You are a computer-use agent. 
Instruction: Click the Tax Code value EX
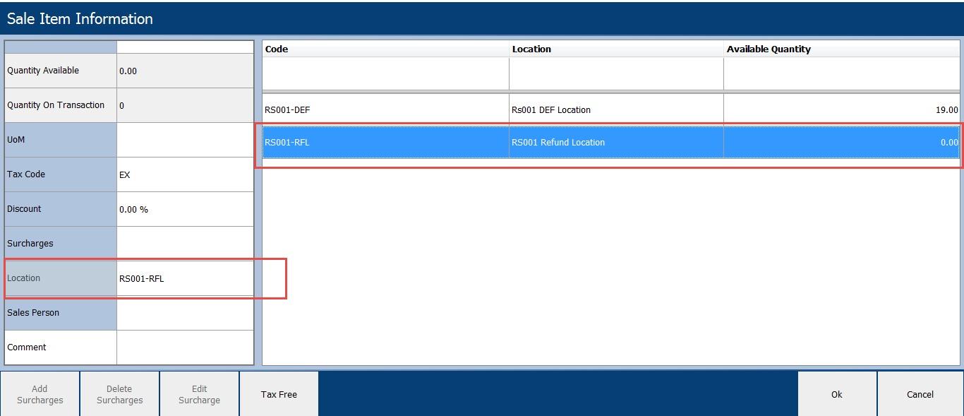(x=185, y=174)
